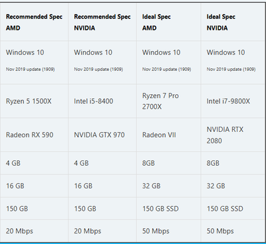
Task: Click the Ideal Spec NVIDIA column header
Action: coord(233,23)
